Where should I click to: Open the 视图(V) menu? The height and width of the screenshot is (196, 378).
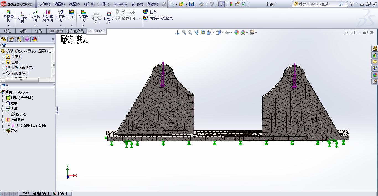[74, 4]
